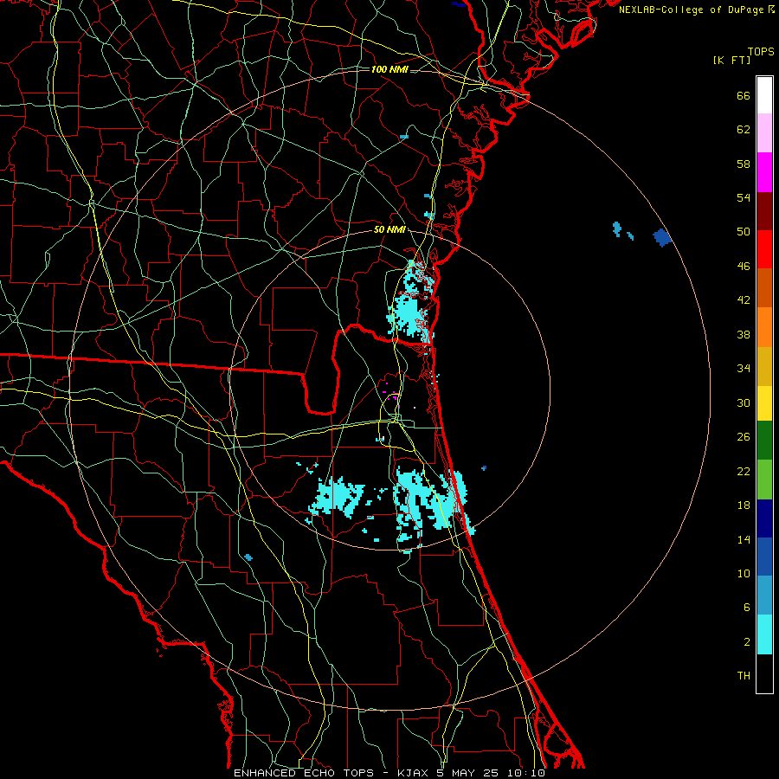Click the TOPS legend heading

point(761,52)
